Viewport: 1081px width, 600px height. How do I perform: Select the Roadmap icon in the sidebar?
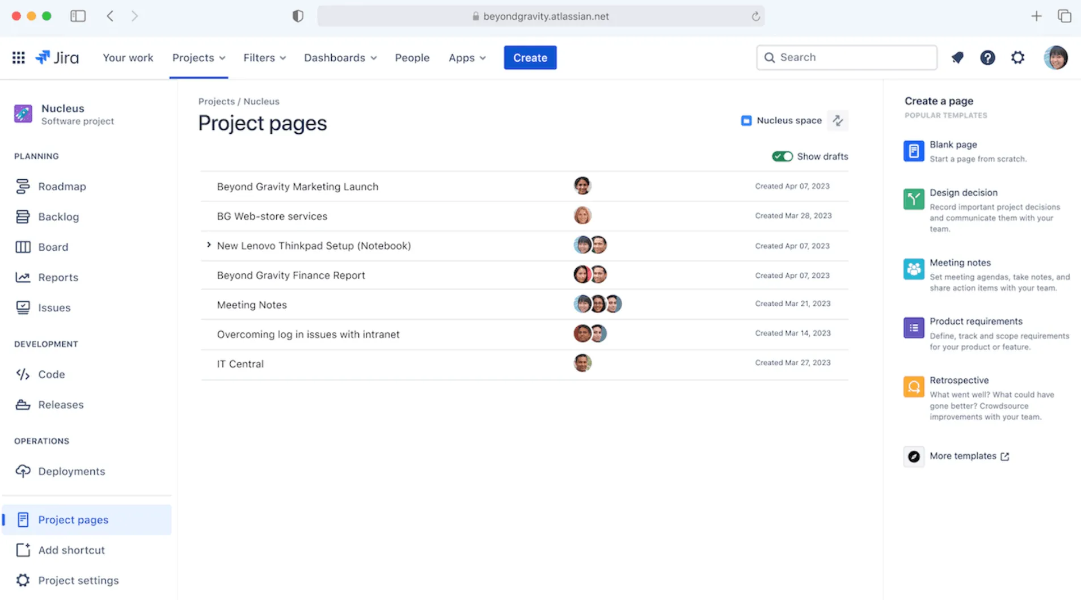coord(22,186)
